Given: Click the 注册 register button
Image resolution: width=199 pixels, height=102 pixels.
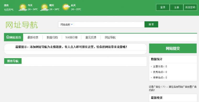Looking at the screenshot, I should point(176,7).
